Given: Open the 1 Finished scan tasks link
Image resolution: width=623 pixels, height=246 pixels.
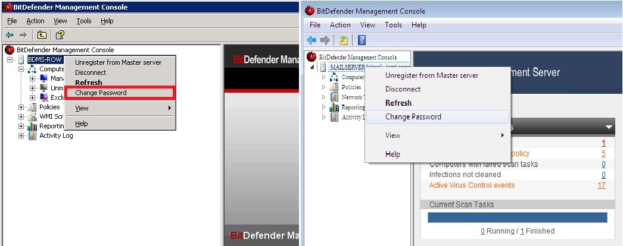Looking at the screenshot, I should point(522,231).
